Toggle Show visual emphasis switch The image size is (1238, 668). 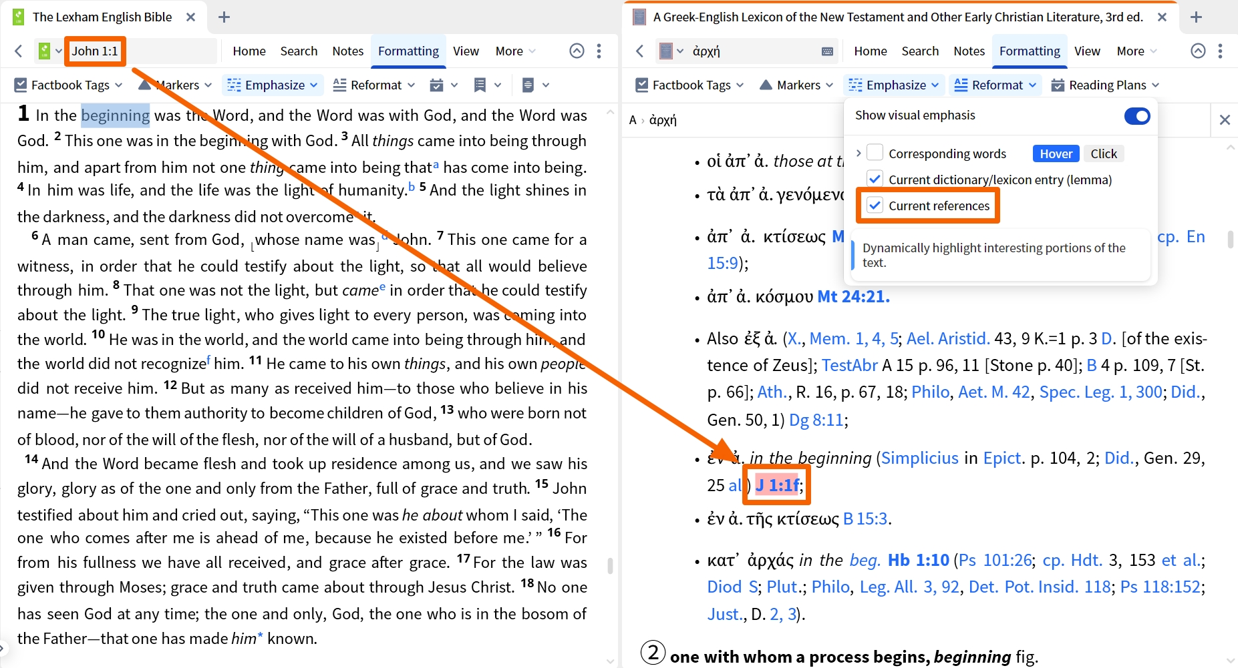click(x=1137, y=116)
